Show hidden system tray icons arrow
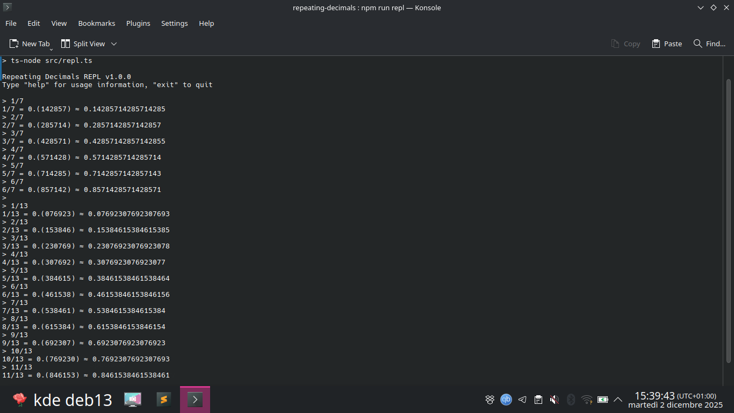The height and width of the screenshot is (413, 734). pos(618,400)
